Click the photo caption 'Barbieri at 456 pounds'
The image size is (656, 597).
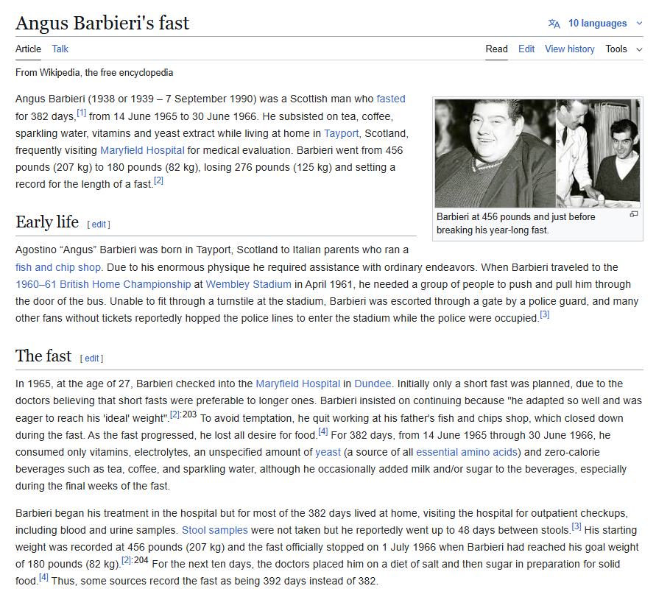516,223
